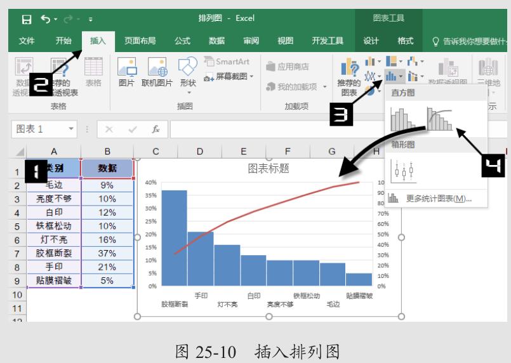Screen dimensions: 511x363
Task: Click the select-all corner triangle
Action: 20,152
